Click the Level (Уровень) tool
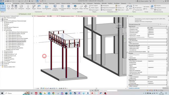This screenshot has width=169, height=95. coord(146,7)
